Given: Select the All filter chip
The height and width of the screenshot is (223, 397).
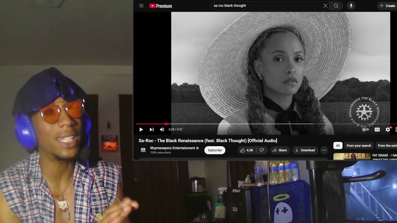Looking at the screenshot, I should point(338,146).
